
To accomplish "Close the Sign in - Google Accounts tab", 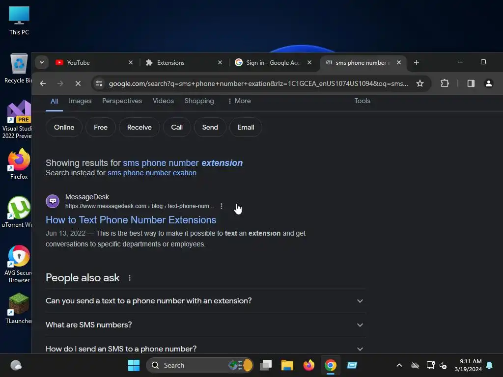I will [x=309, y=62].
